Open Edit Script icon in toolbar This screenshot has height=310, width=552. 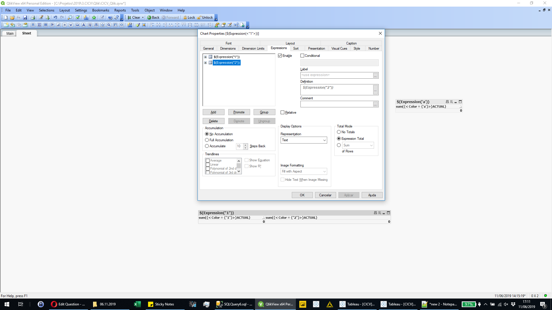click(41, 18)
